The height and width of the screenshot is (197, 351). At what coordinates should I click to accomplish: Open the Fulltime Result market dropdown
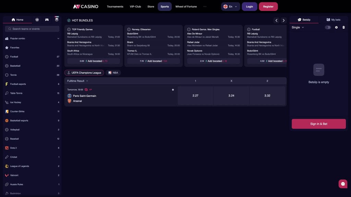(x=78, y=81)
